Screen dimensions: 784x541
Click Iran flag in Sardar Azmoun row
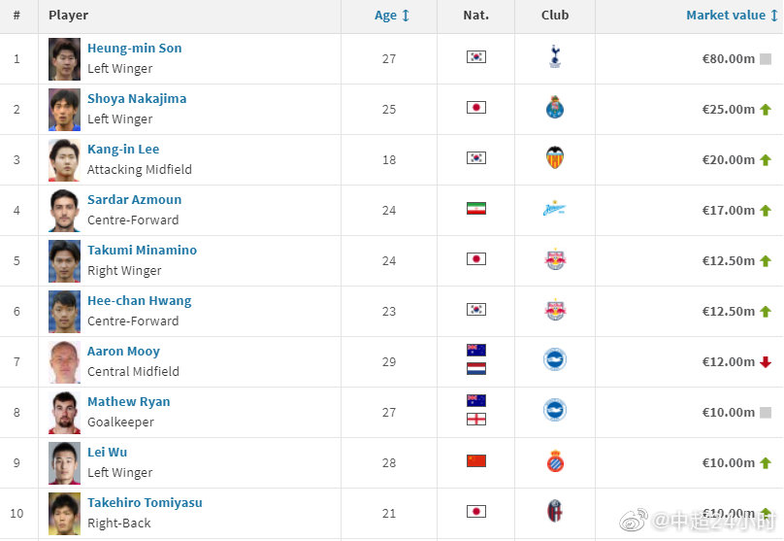[476, 208]
